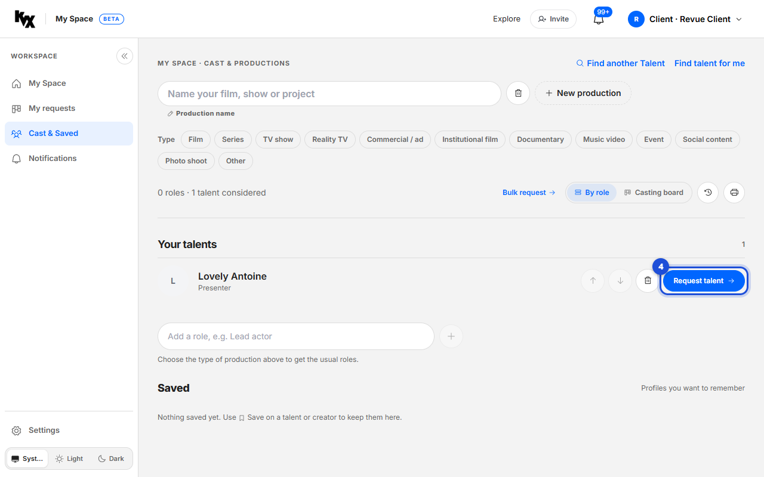Click the Revue Client avatar

tap(636, 19)
